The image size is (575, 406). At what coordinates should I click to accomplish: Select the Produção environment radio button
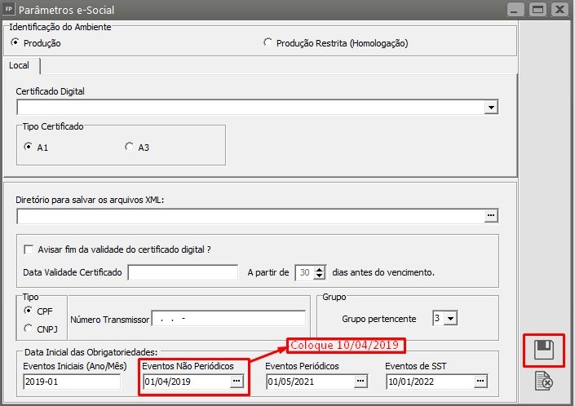point(15,42)
